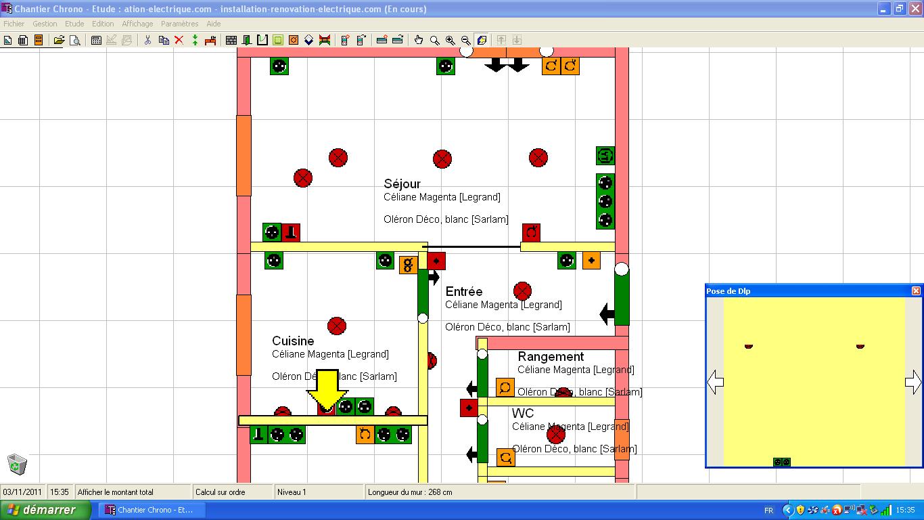Click 'Longueur du mur : 268 cm' status
Image resolution: width=924 pixels, height=520 pixels.
[410, 492]
